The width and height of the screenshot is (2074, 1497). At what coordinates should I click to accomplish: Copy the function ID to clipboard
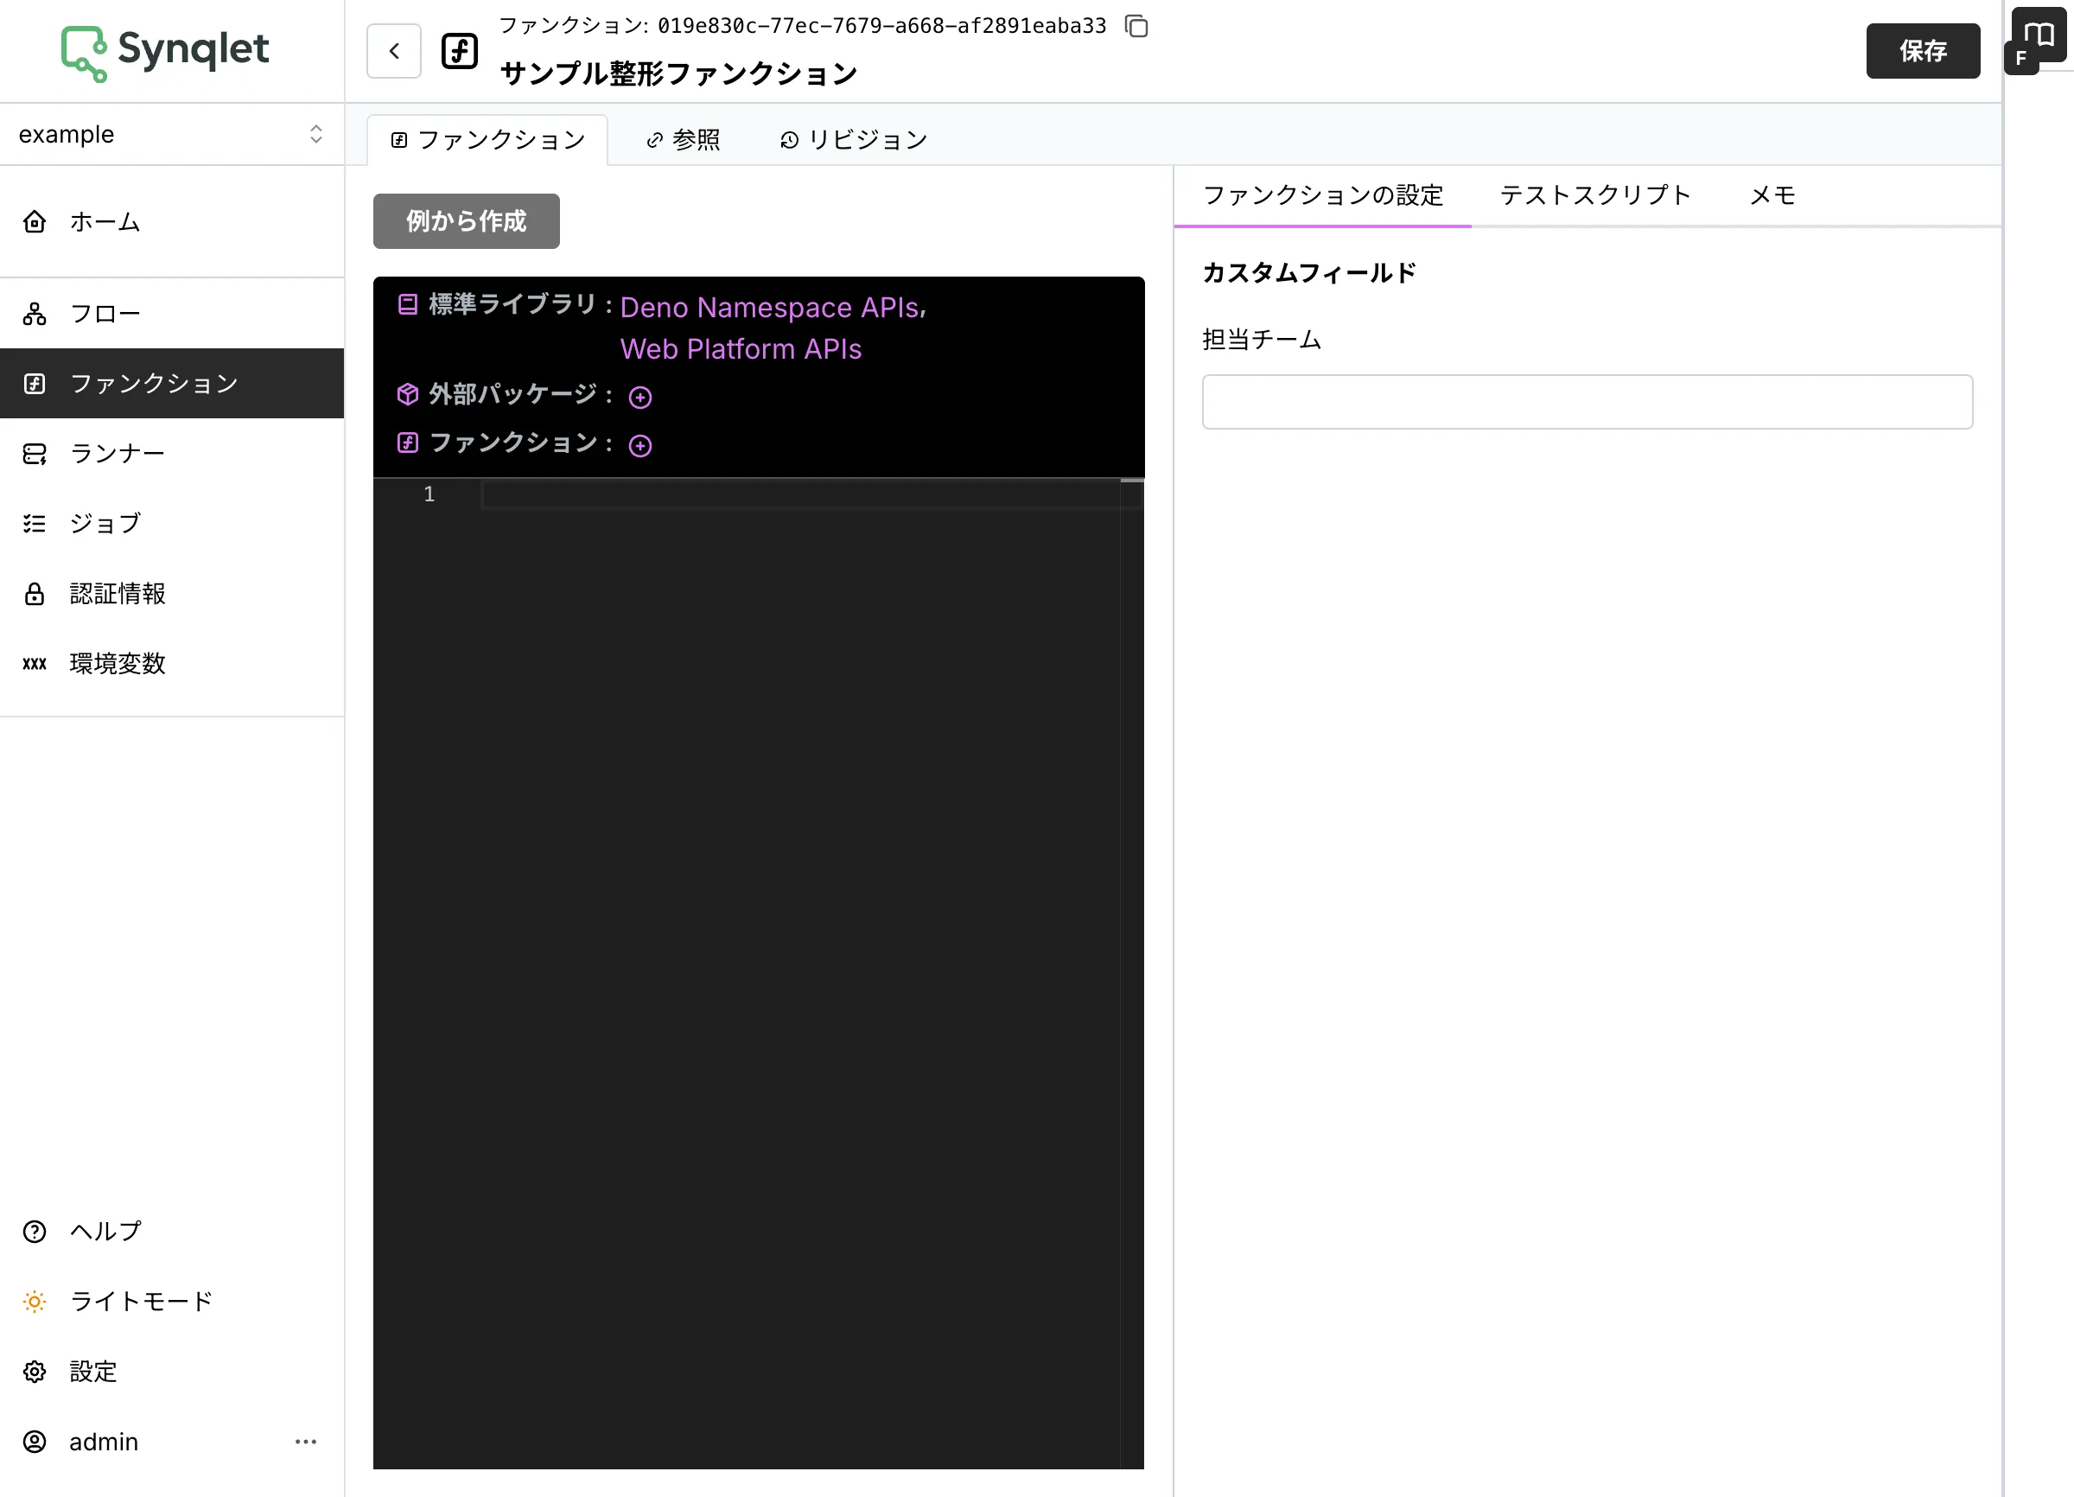pos(1136,26)
